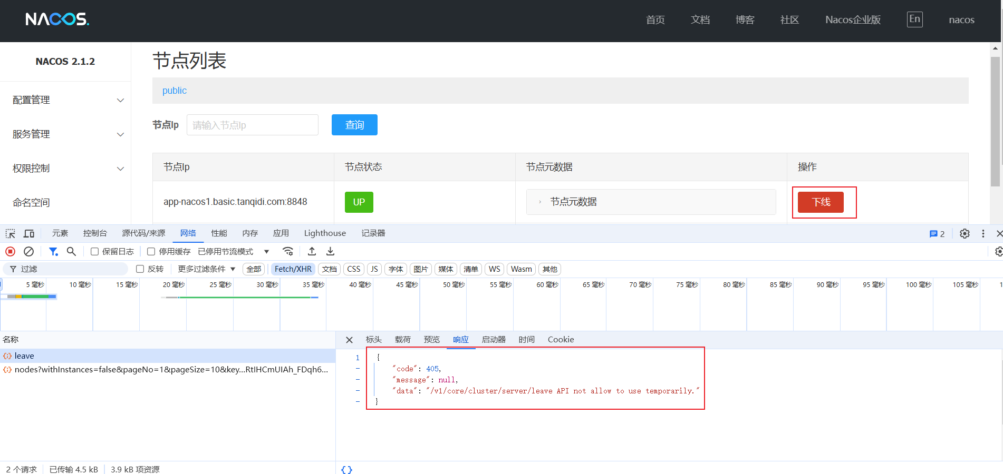
Task: Export HAR file download icon
Action: click(331, 251)
